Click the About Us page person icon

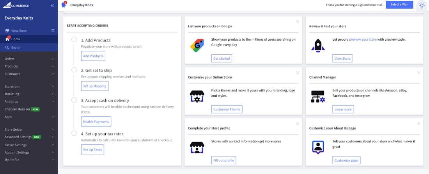coord(318,147)
